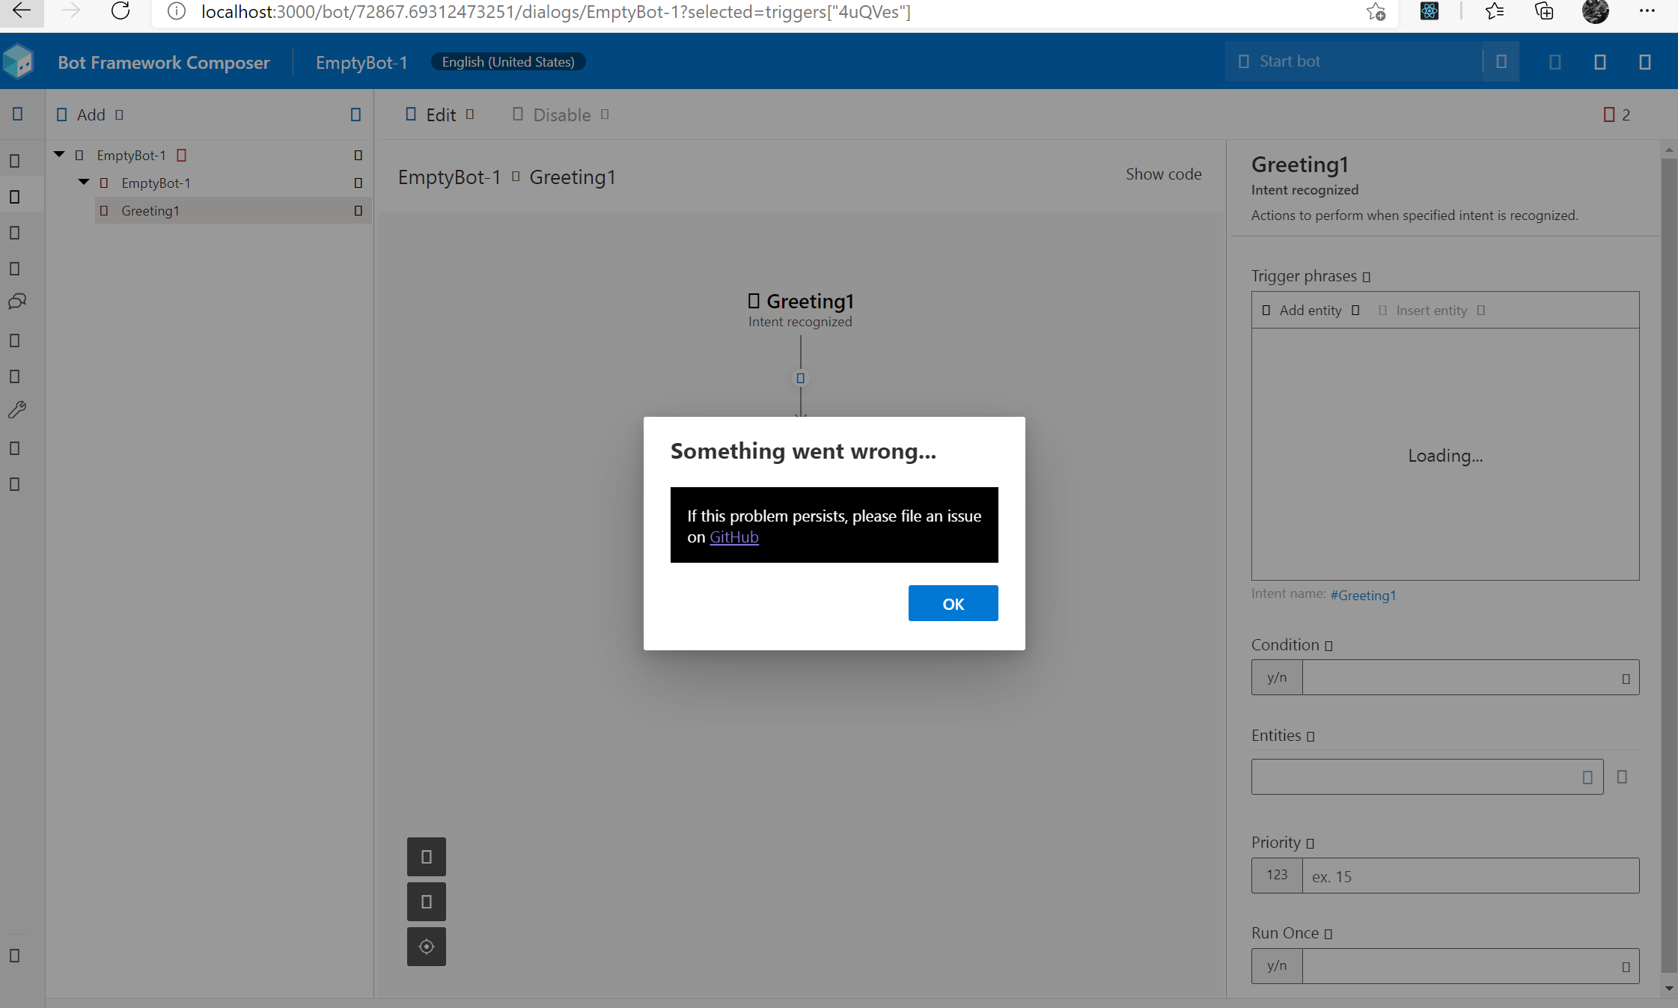Collapse the root EmptyBot-1 tree node
The width and height of the screenshot is (1678, 1008).
pos(58,153)
